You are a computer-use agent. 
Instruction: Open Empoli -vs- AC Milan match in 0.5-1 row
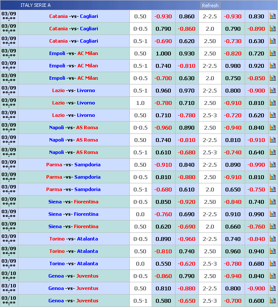coord(73,66)
